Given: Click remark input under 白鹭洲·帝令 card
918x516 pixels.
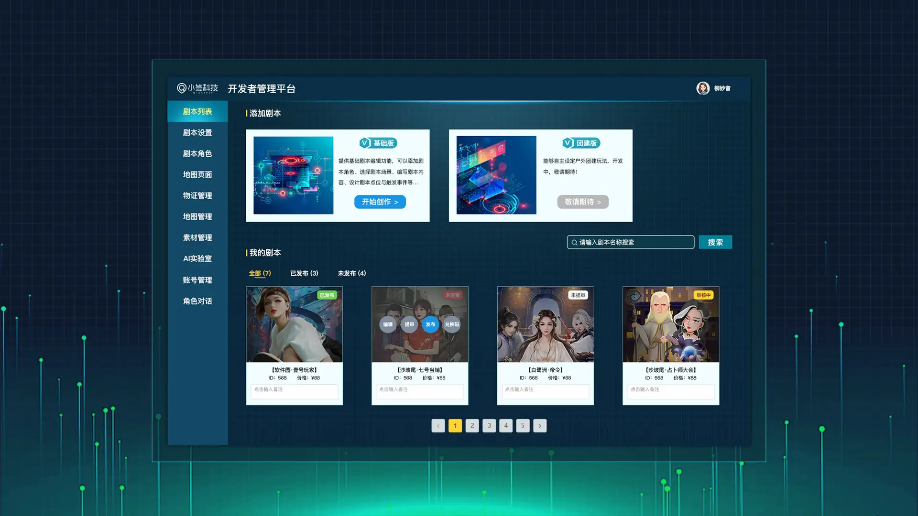Looking at the screenshot, I should pos(546,391).
